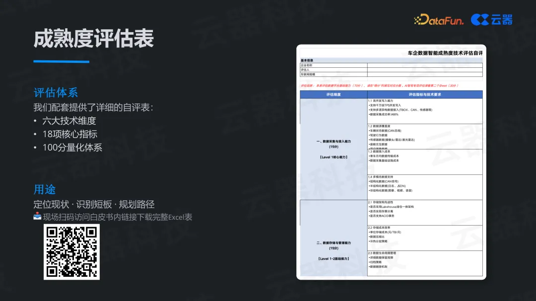The width and height of the screenshot is (536, 301).
Task: Click the empty value cell beside 车联网规模
Action: (x=425, y=74)
